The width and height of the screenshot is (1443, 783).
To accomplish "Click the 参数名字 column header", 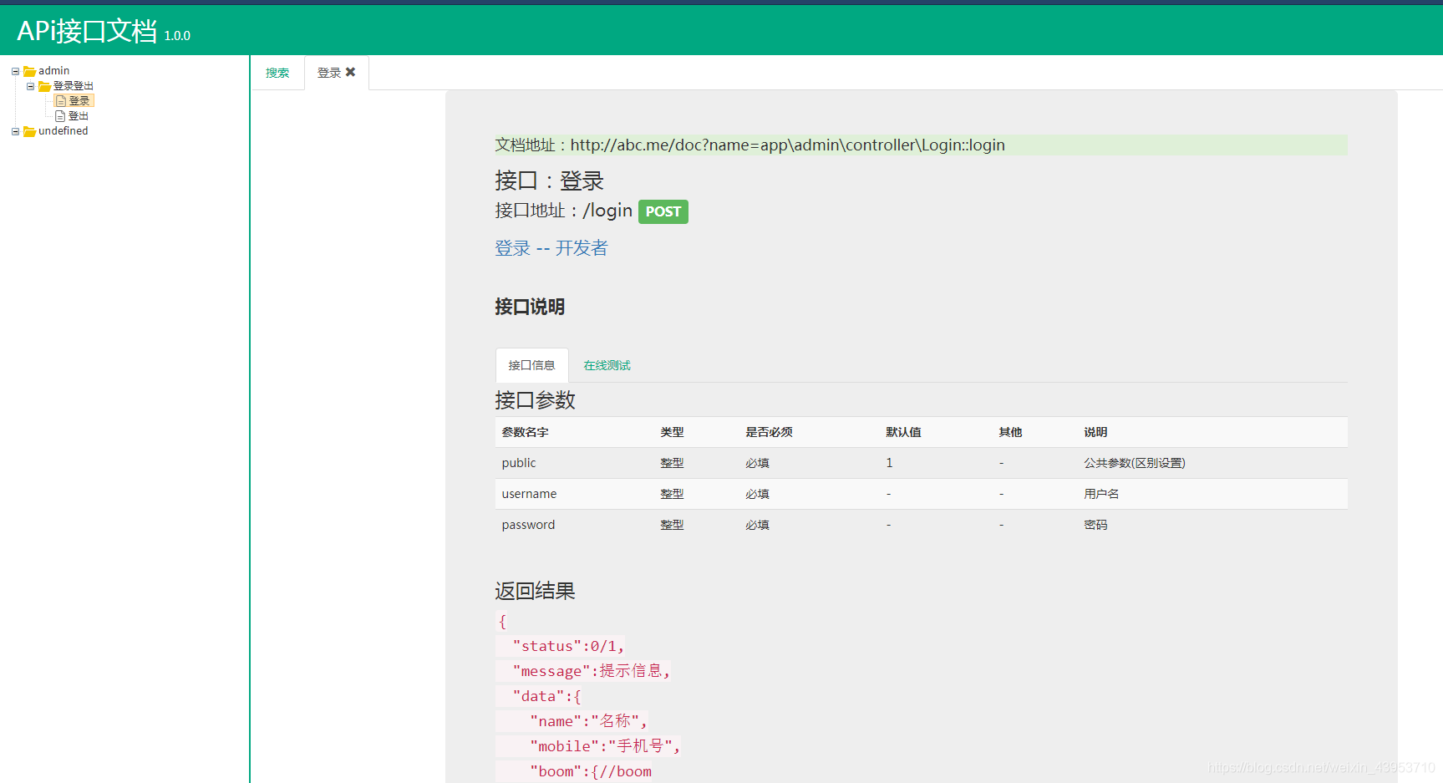I will tap(525, 432).
